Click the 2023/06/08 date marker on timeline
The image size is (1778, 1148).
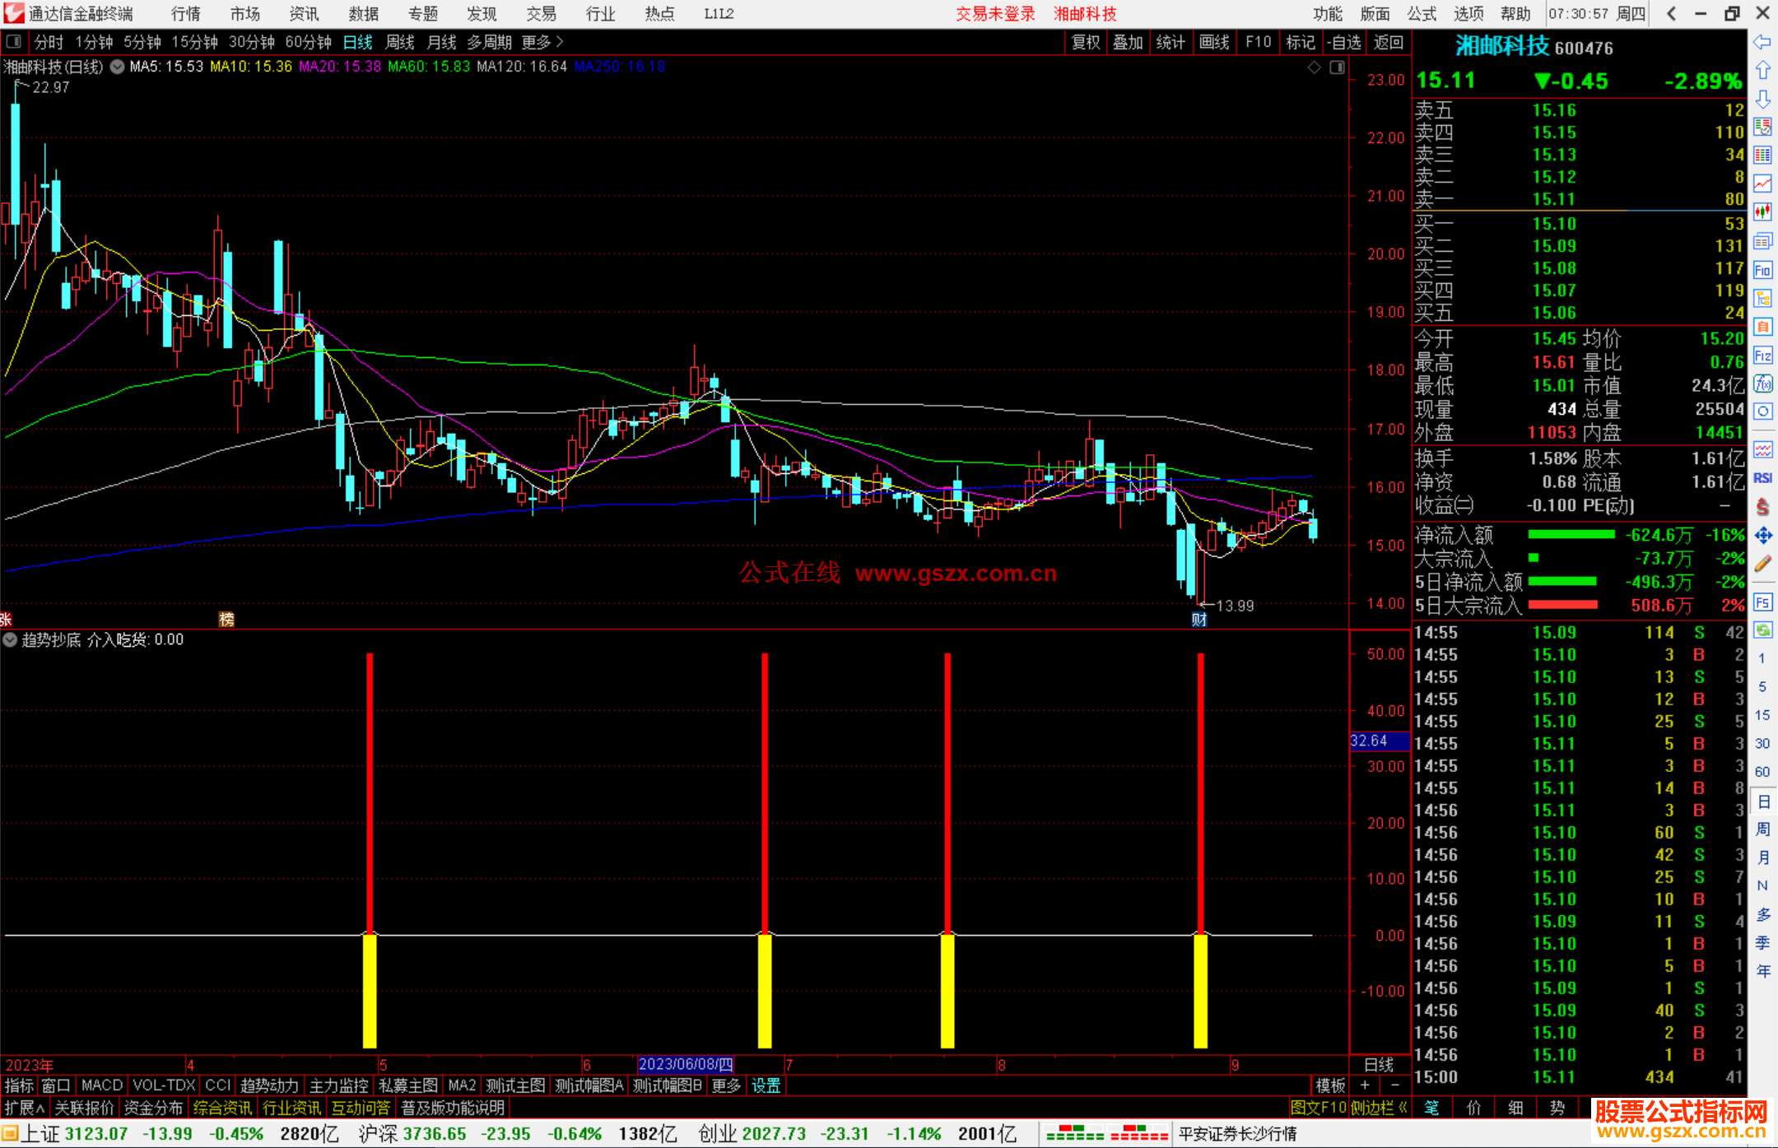point(685,1064)
